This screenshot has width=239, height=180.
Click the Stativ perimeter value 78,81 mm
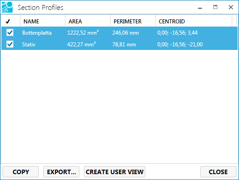click(124, 45)
